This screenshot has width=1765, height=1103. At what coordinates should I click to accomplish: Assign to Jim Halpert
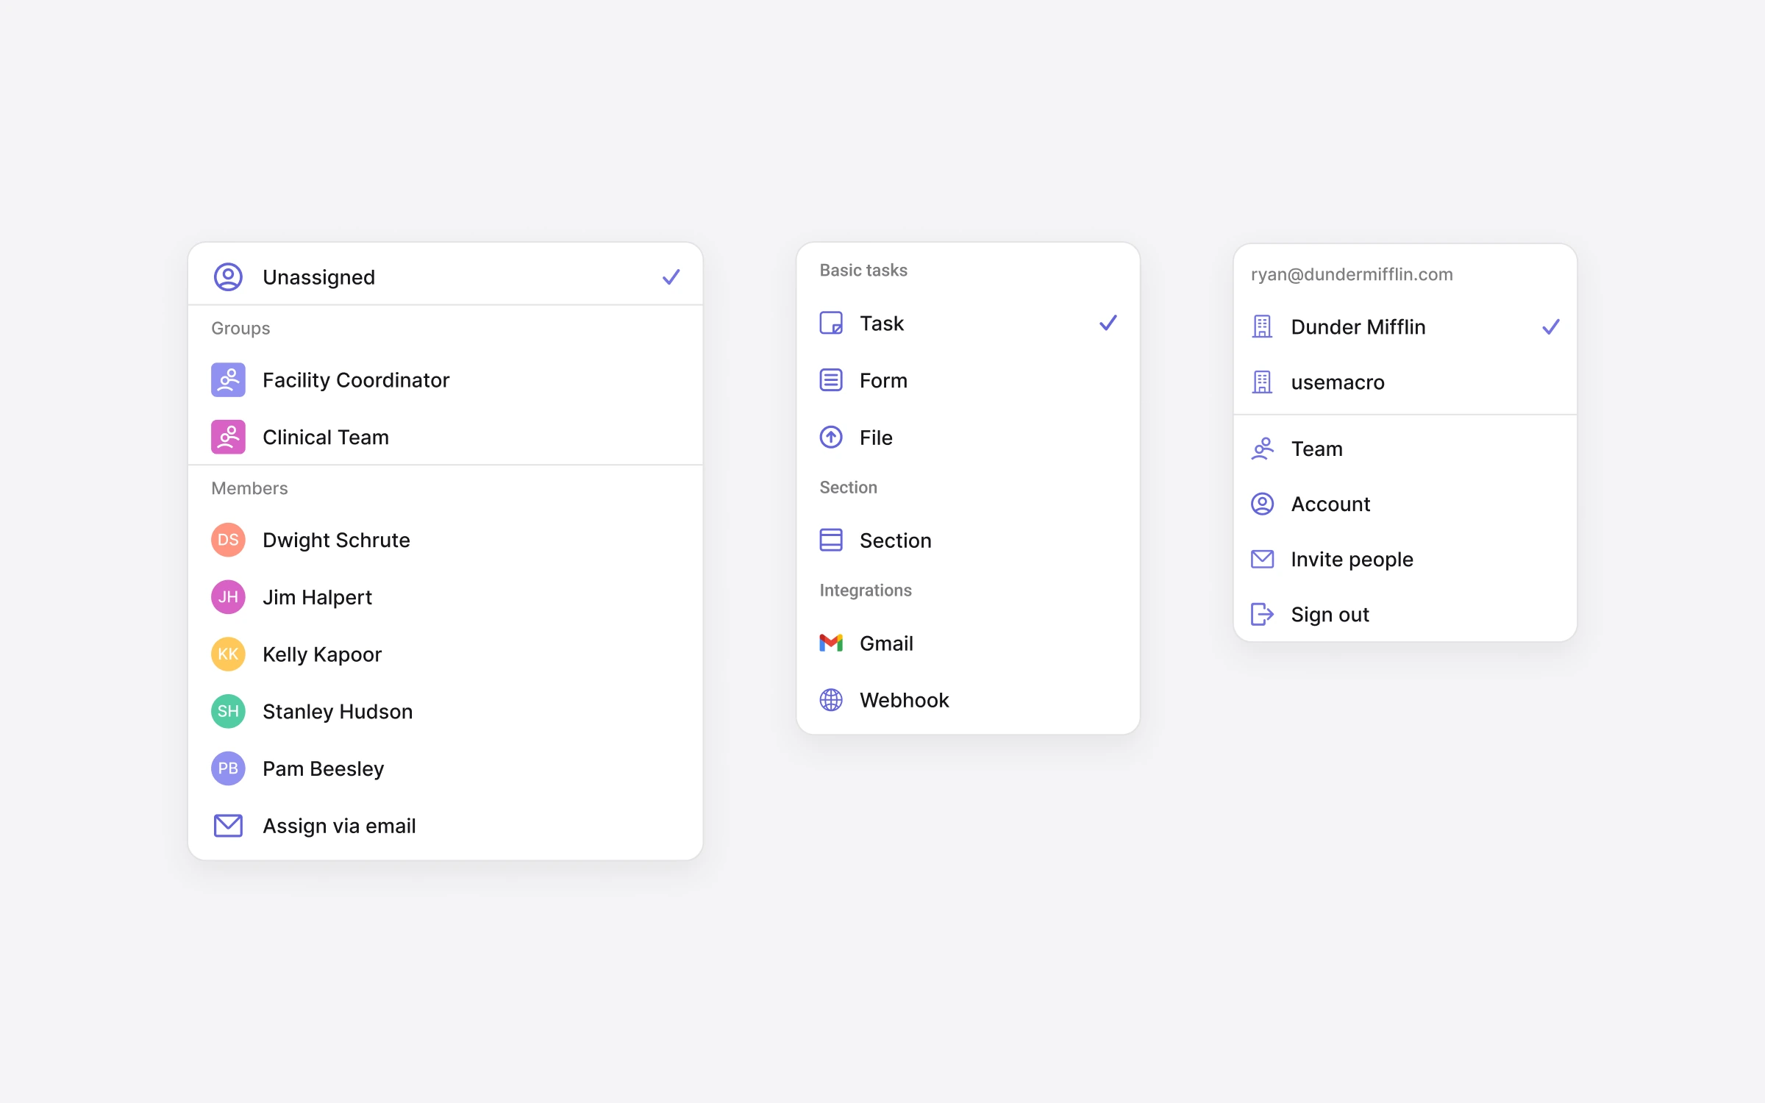(446, 597)
